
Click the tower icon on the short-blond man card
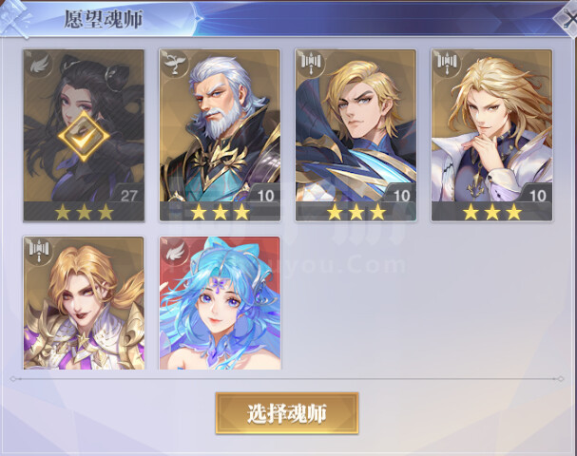click(311, 64)
